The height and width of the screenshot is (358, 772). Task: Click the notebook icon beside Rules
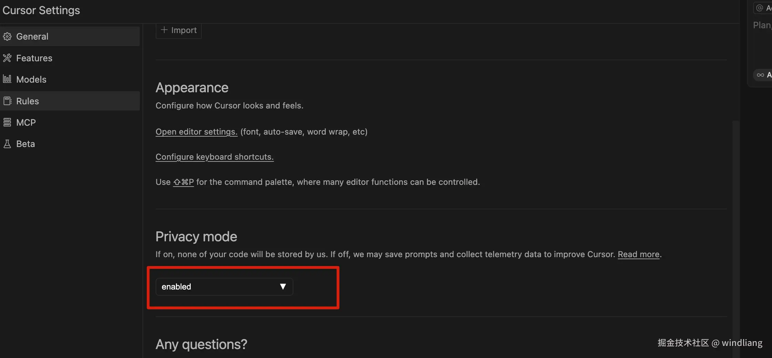(7, 101)
